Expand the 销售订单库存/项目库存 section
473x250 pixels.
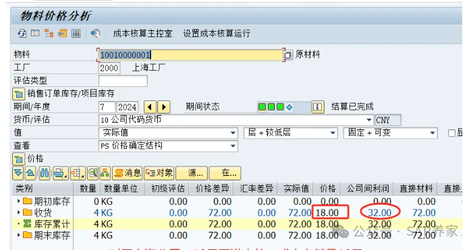(x=18, y=94)
